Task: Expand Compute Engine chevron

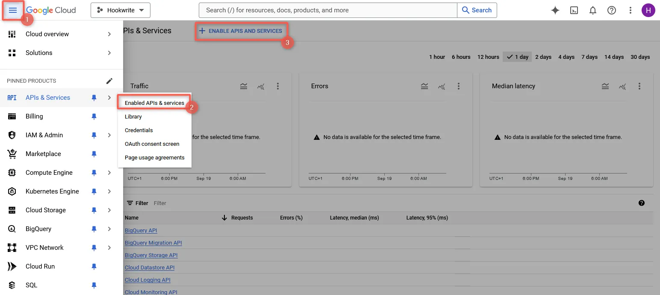Action: [109, 173]
